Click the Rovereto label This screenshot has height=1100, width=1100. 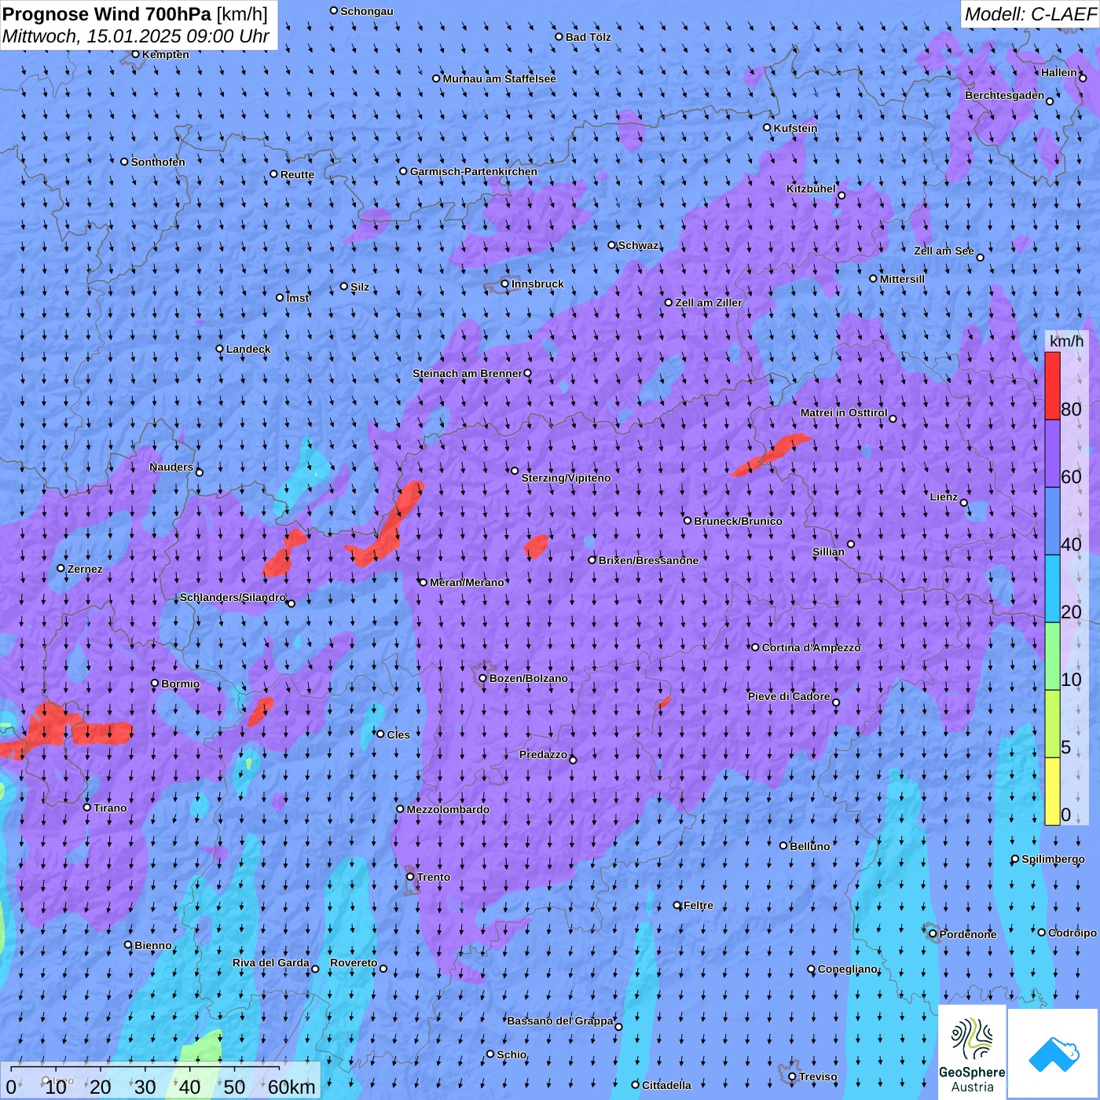click(x=354, y=962)
